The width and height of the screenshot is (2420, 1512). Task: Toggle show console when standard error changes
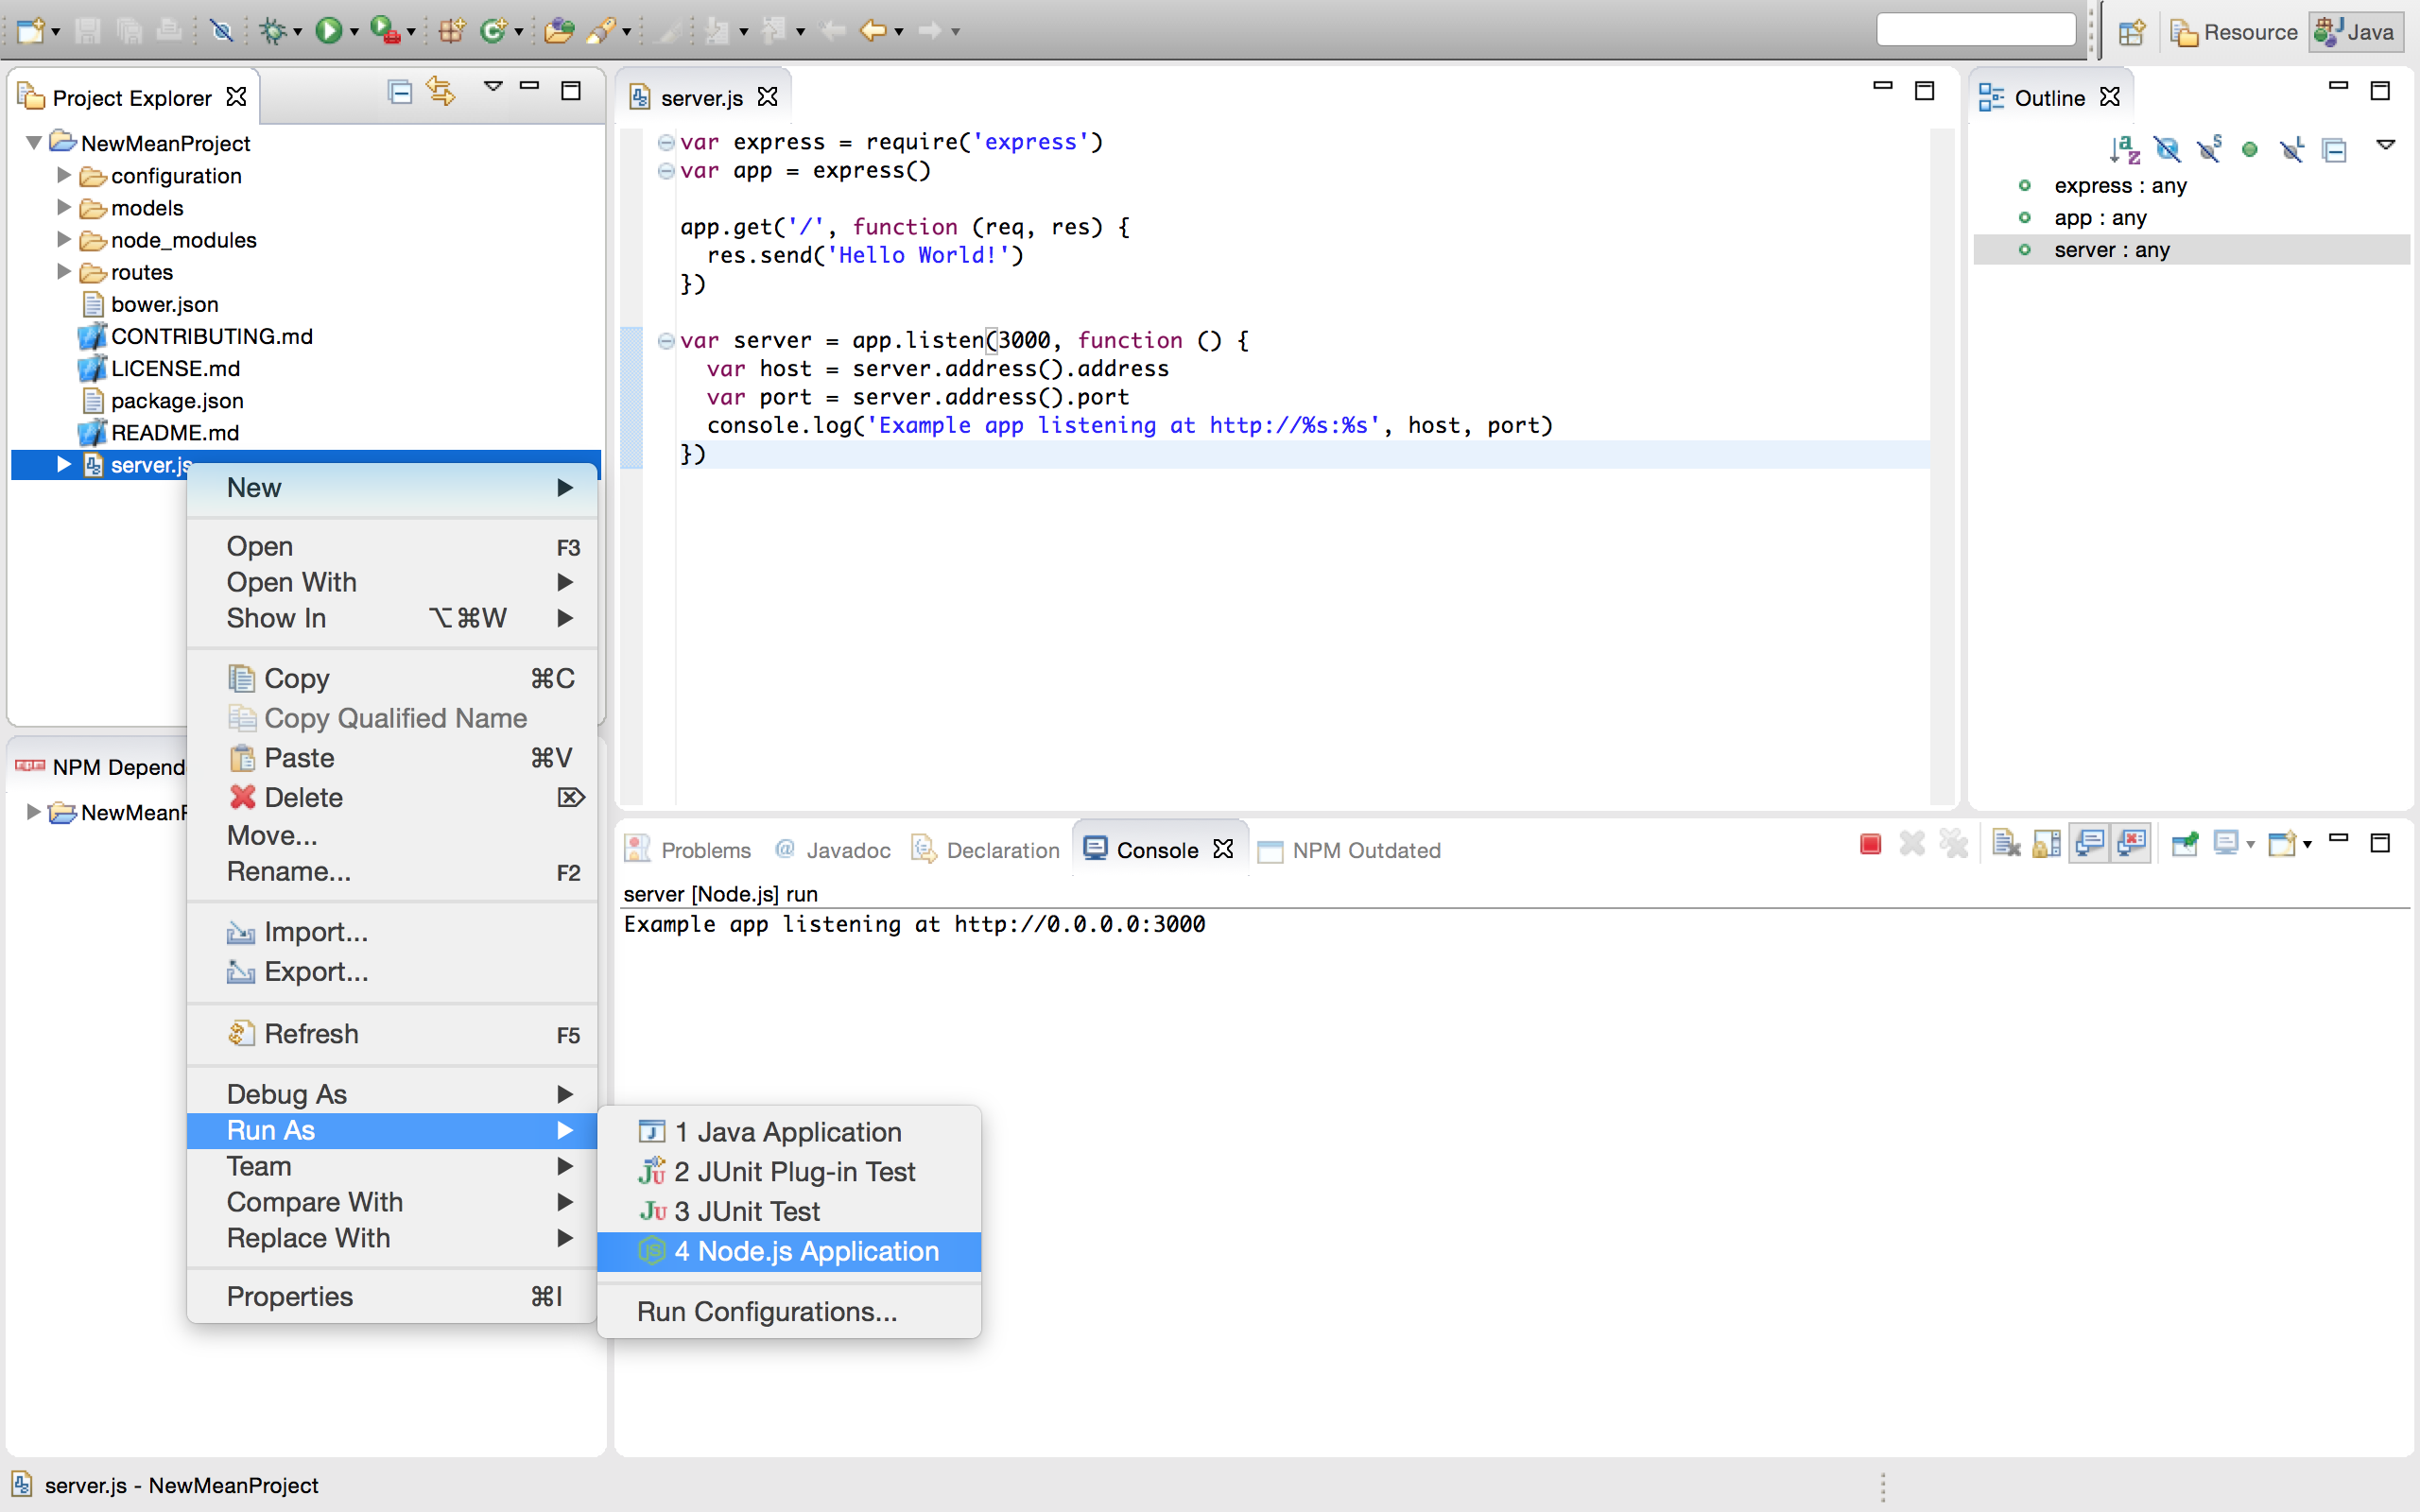pos(2132,845)
